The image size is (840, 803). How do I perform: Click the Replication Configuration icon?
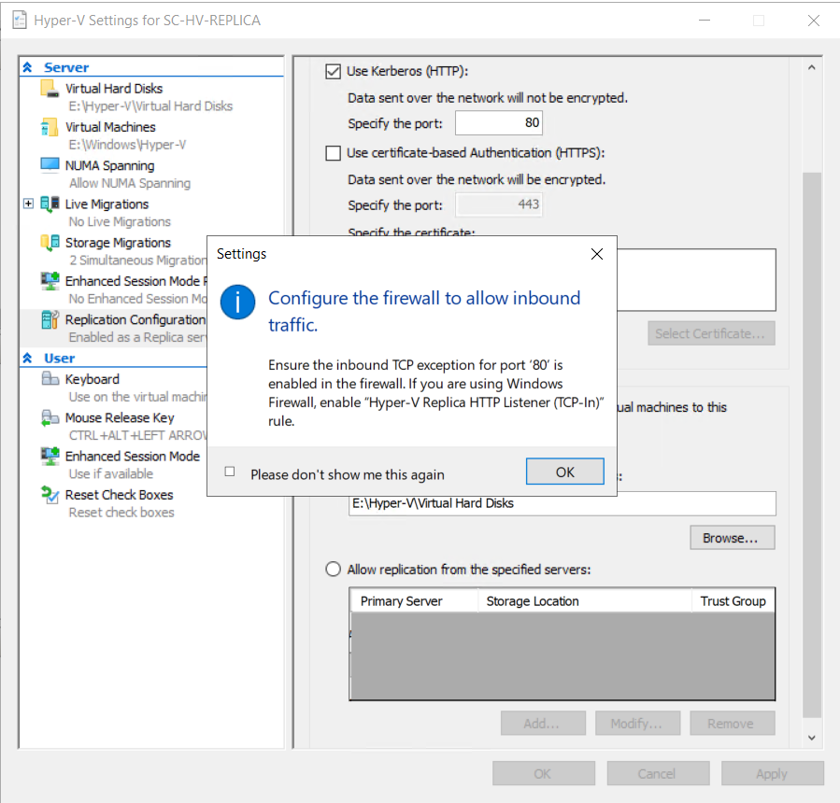[50, 319]
